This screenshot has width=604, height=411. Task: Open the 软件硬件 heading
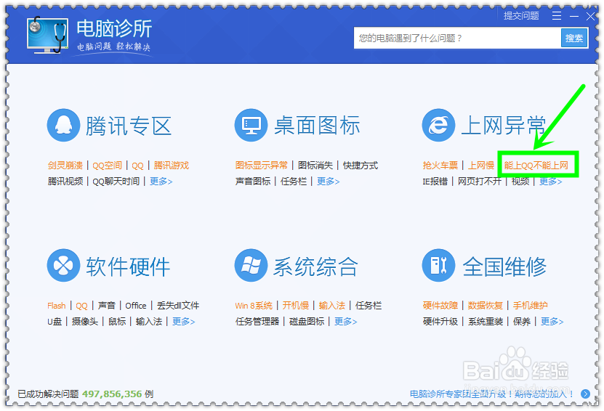pyautogui.click(x=128, y=266)
